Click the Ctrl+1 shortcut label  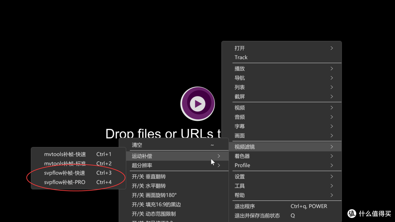click(x=104, y=154)
